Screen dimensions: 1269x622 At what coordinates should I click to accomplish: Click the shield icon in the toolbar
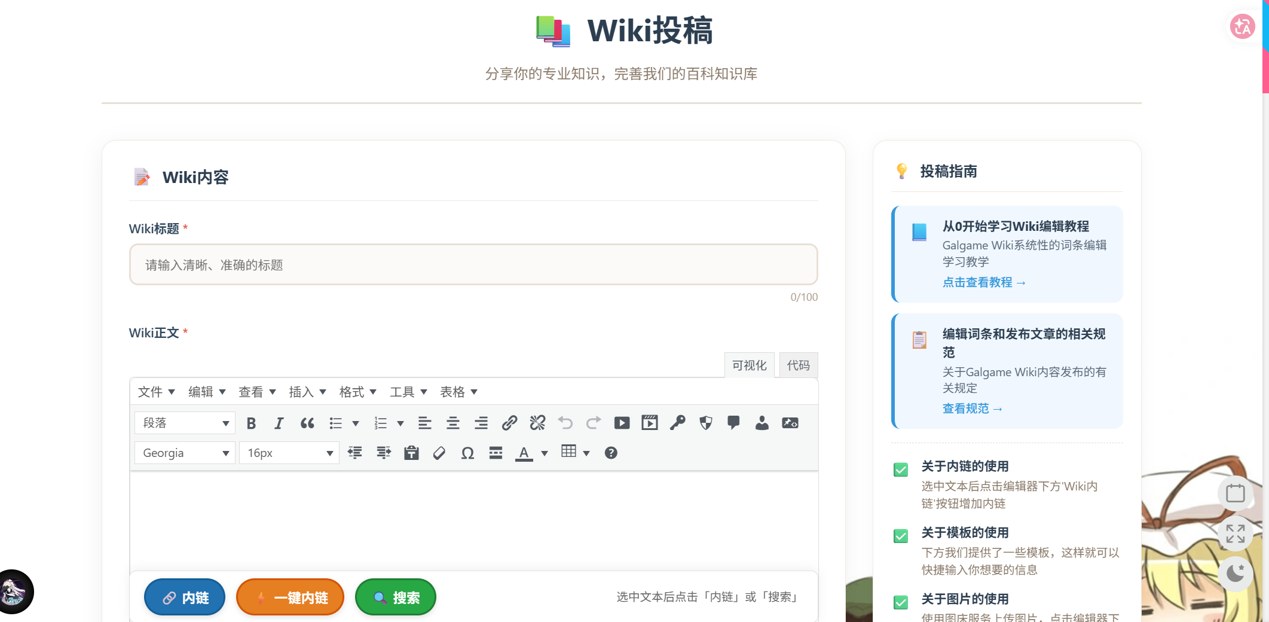[x=706, y=423]
